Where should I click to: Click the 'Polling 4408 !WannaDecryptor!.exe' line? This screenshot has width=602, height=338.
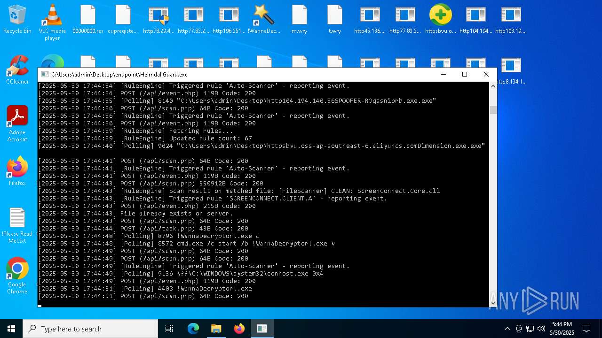(145, 289)
